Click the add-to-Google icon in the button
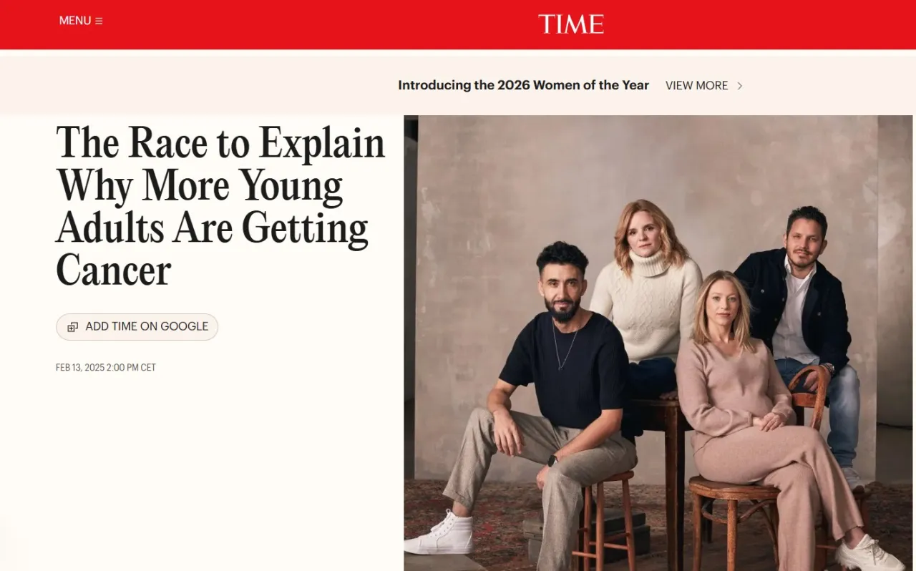This screenshot has width=916, height=571. coord(72,327)
